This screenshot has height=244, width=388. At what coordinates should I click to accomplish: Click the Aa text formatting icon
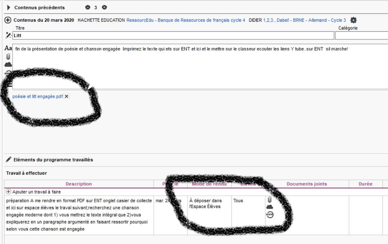click(8, 48)
